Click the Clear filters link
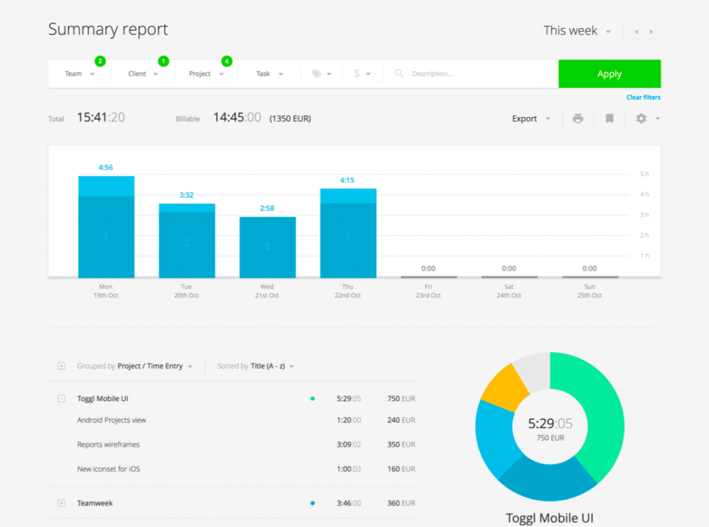Image resolution: width=709 pixels, height=527 pixels. coord(643,97)
